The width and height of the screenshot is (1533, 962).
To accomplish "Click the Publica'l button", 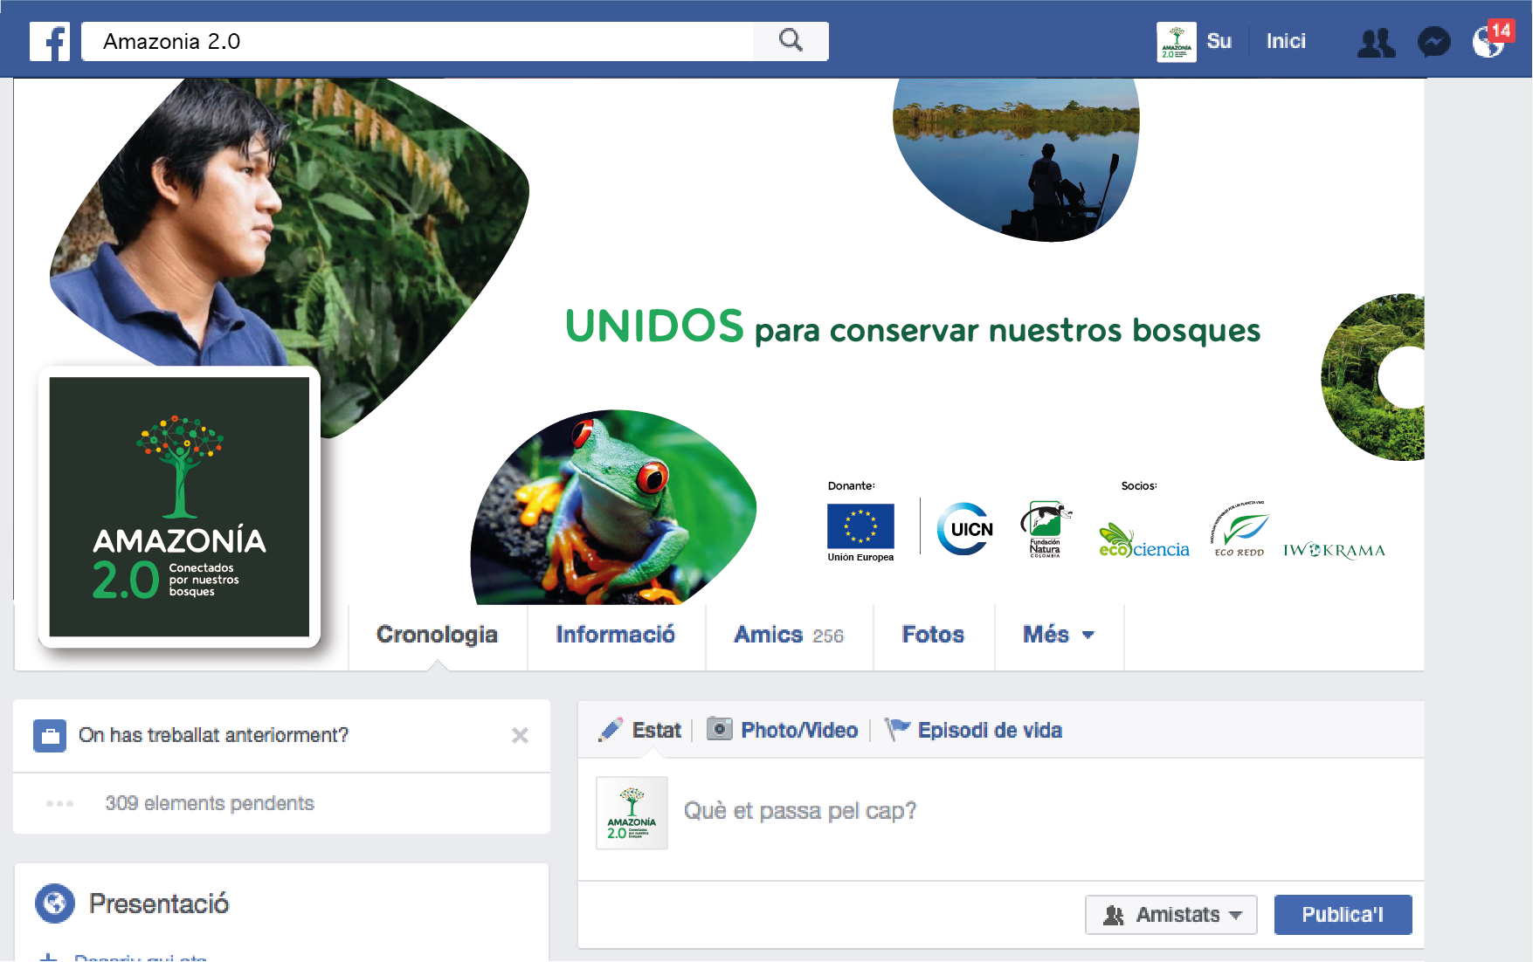I will tap(1343, 915).
